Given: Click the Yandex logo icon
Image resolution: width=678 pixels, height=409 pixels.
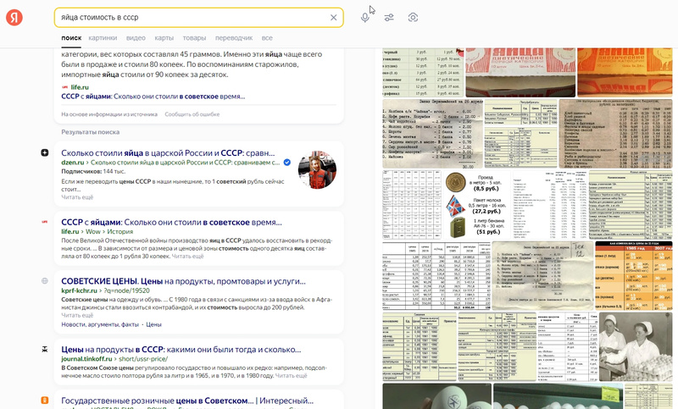Looking at the screenshot, I should [x=16, y=18].
